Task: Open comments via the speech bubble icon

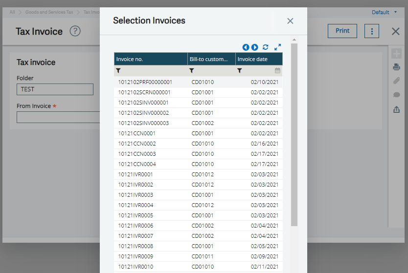Action: pyautogui.click(x=396, y=95)
